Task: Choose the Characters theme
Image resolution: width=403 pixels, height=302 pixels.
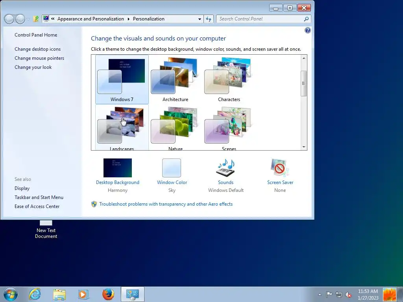Action: [229, 79]
